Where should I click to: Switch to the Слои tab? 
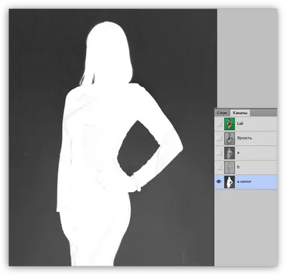[x=222, y=113]
